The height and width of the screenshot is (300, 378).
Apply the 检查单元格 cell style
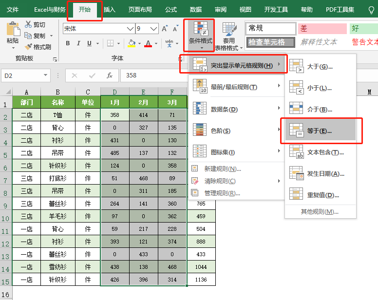(271, 42)
